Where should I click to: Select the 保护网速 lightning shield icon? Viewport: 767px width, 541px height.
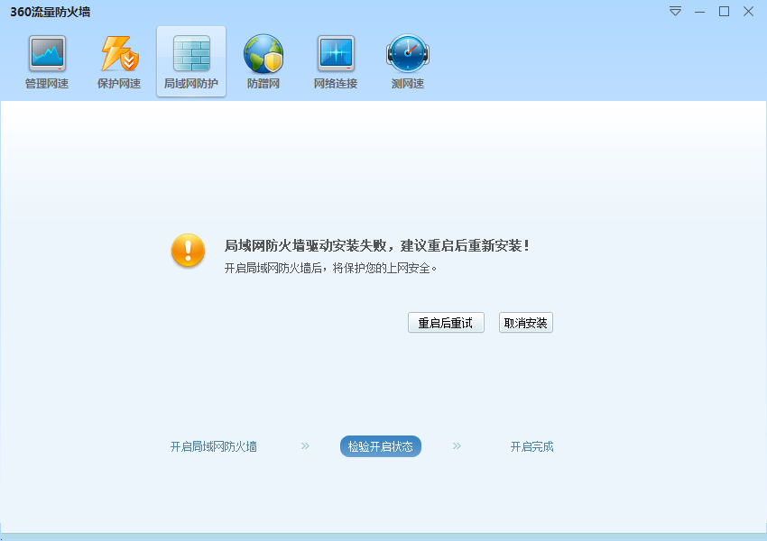[119, 55]
